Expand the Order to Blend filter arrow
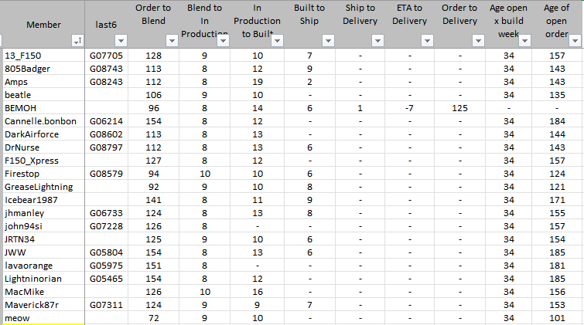 click(x=172, y=40)
